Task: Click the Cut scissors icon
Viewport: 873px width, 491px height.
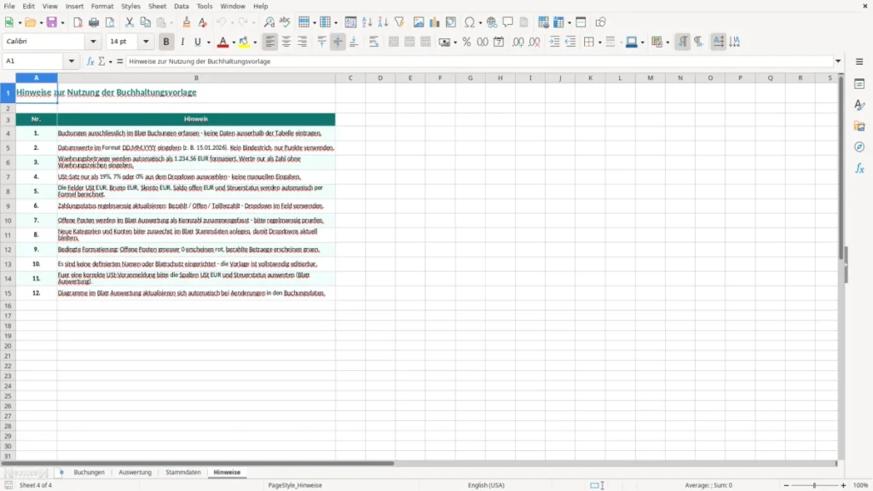Action: pyautogui.click(x=130, y=22)
